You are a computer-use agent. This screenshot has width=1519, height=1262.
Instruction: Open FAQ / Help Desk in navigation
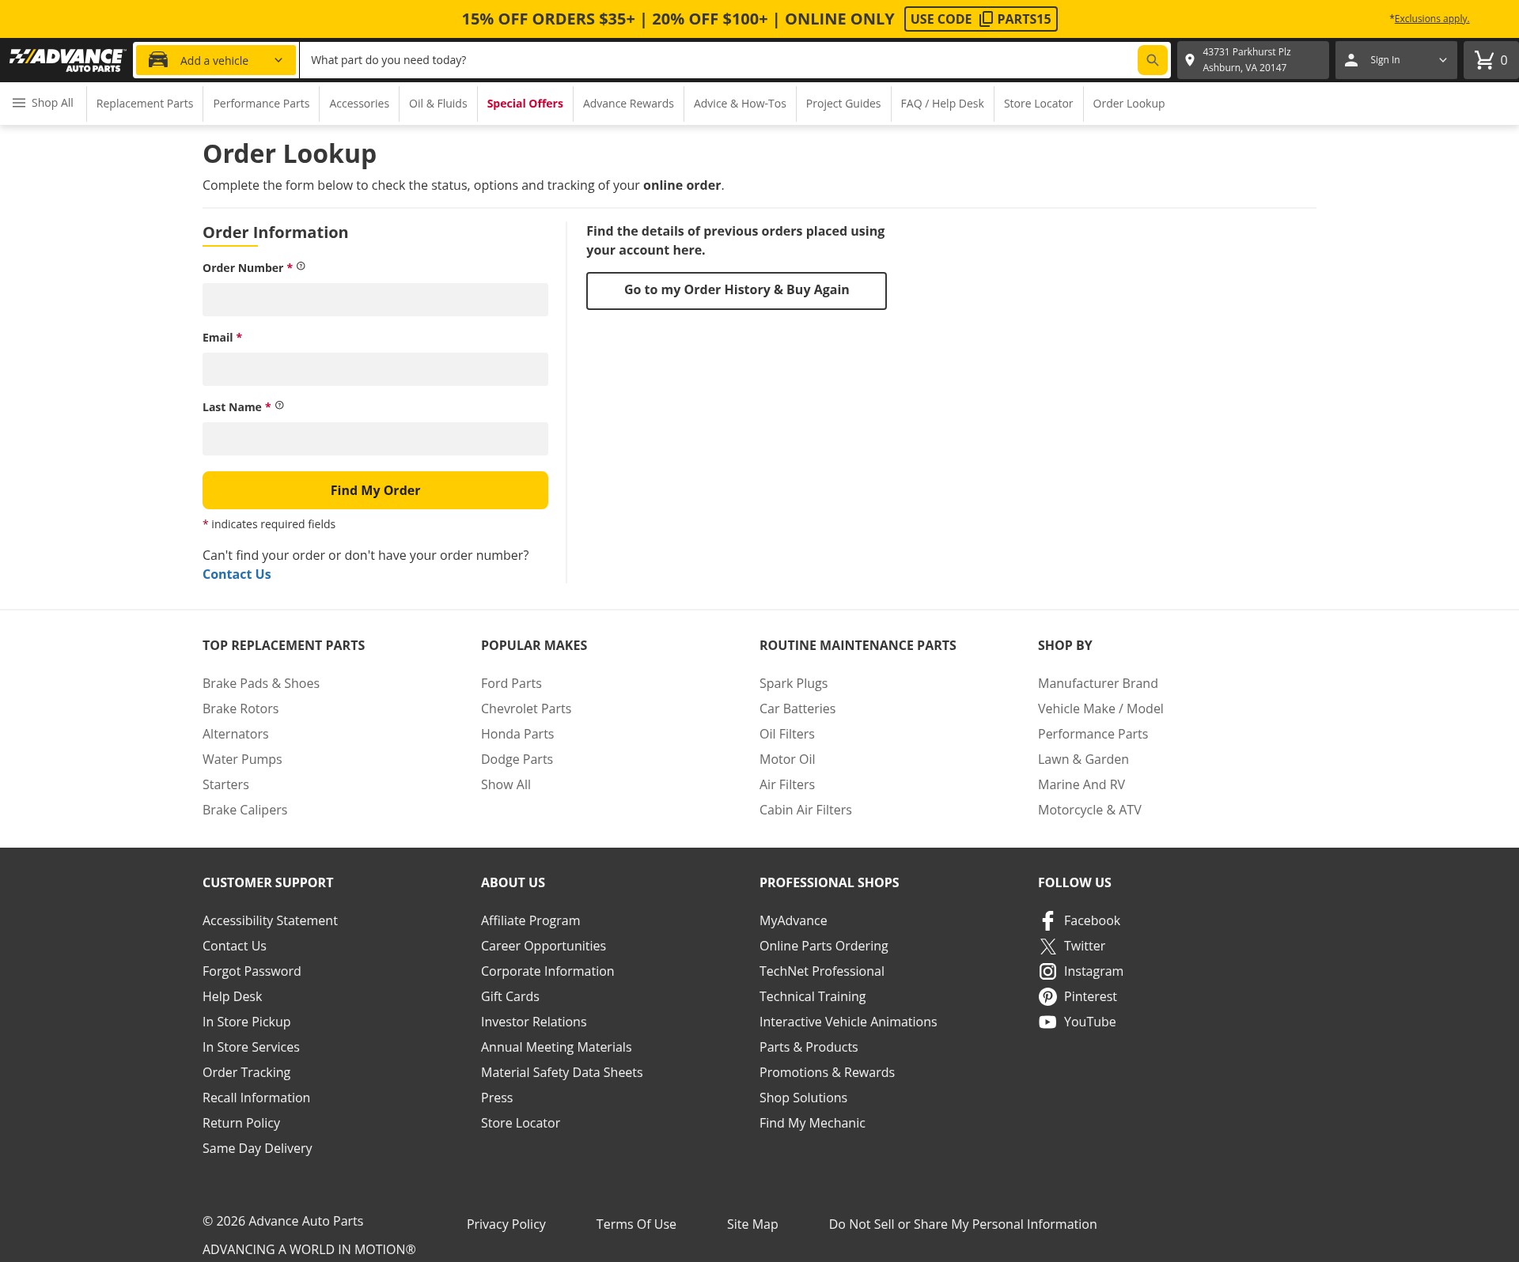point(942,104)
